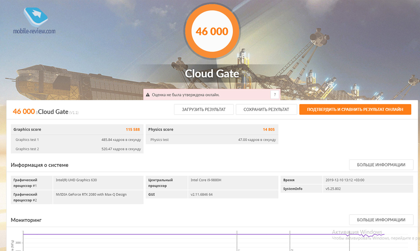Click the Оценка не была утверждена онлайн message
The image size is (420, 251).
(186, 95)
